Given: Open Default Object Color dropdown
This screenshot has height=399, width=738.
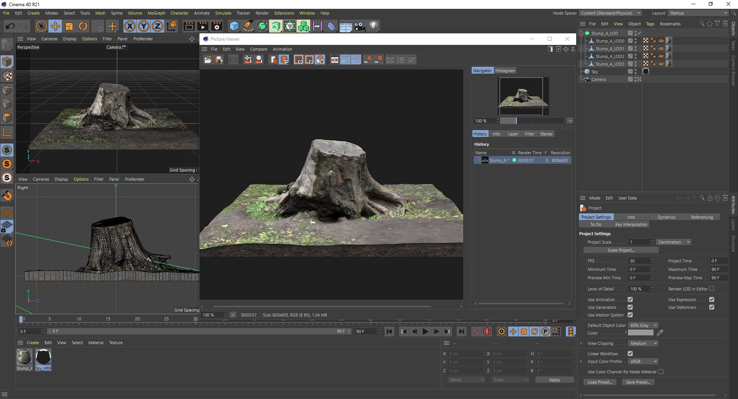Looking at the screenshot, I should pyautogui.click(x=643, y=325).
